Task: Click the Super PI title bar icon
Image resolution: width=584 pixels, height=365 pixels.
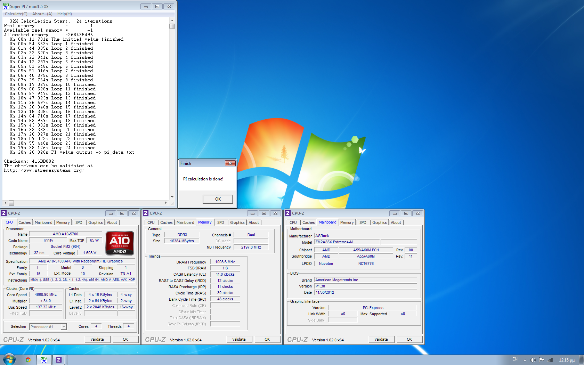Action: pyautogui.click(x=6, y=6)
